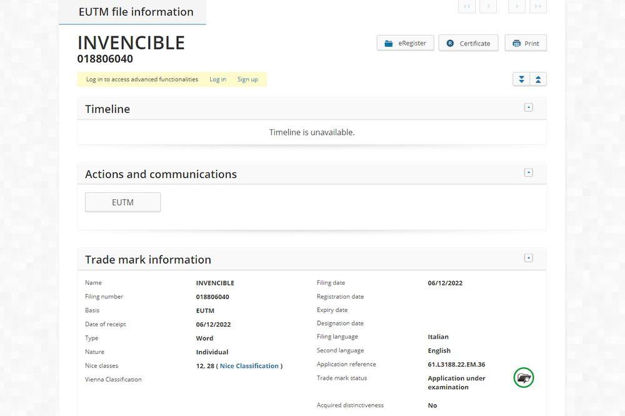
Task: Open the eRegister folder button
Action: point(405,43)
